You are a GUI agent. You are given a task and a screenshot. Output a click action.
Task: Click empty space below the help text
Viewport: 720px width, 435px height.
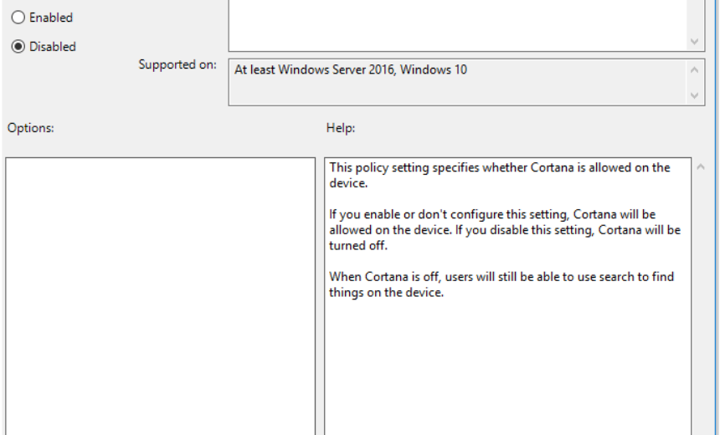(x=507, y=368)
